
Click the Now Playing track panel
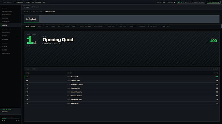tap(11, 111)
